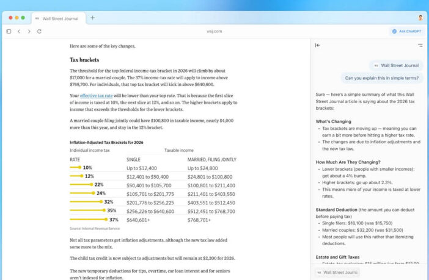Click the 'Taxable income' table label
The height and width of the screenshot is (280, 429).
[x=179, y=151]
